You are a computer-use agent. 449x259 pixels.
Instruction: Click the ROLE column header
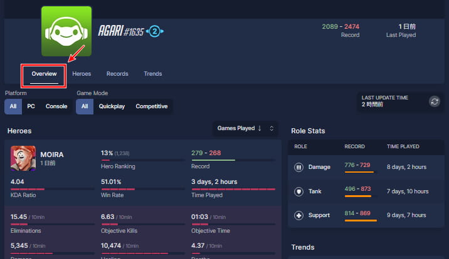300,146
